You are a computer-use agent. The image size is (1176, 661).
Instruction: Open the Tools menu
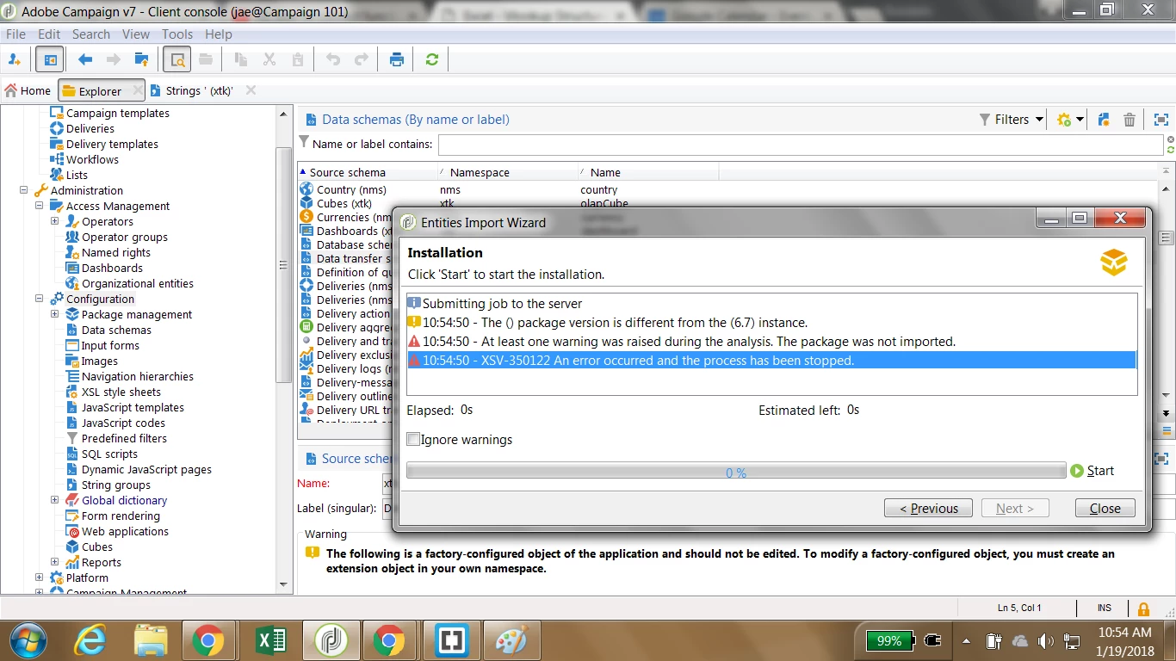point(177,34)
